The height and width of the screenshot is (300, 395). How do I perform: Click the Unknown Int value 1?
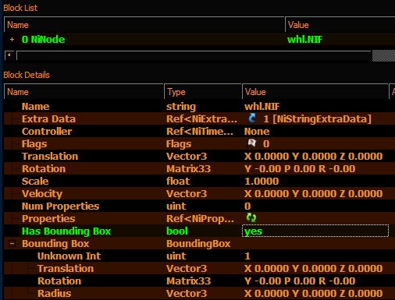coord(247,256)
